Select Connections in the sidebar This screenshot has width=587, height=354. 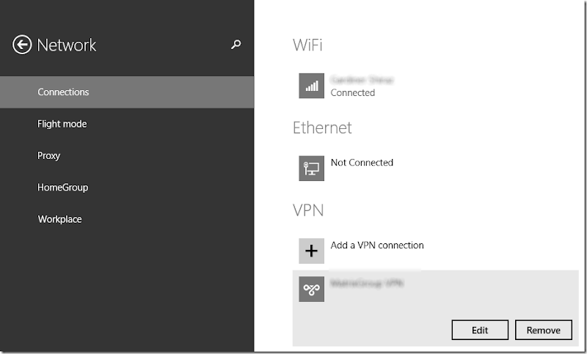63,92
